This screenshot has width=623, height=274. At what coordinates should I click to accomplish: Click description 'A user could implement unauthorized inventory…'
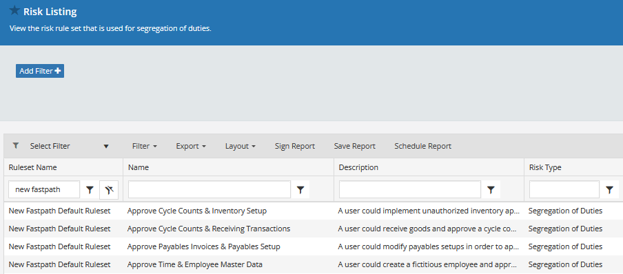(x=429, y=211)
